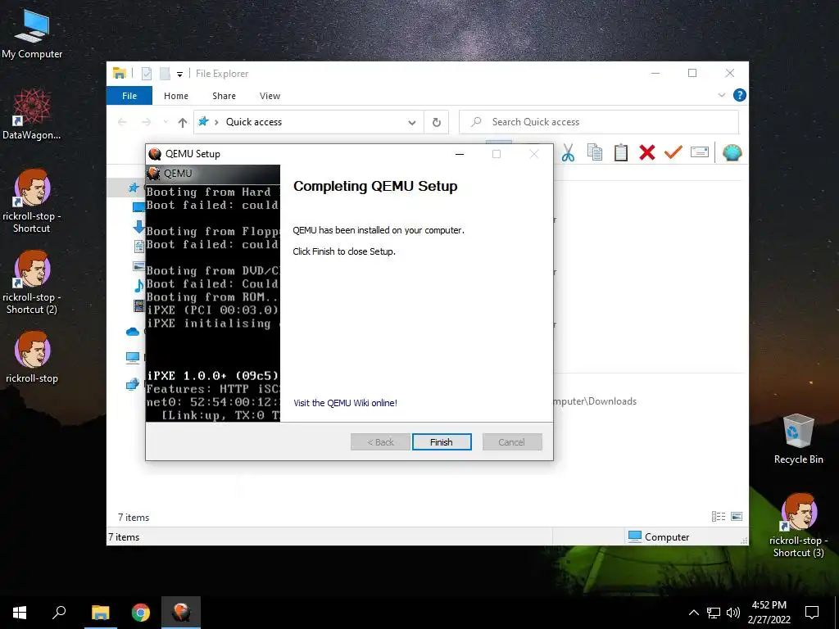Click the Back navigation arrow in File Explorer

click(122, 123)
